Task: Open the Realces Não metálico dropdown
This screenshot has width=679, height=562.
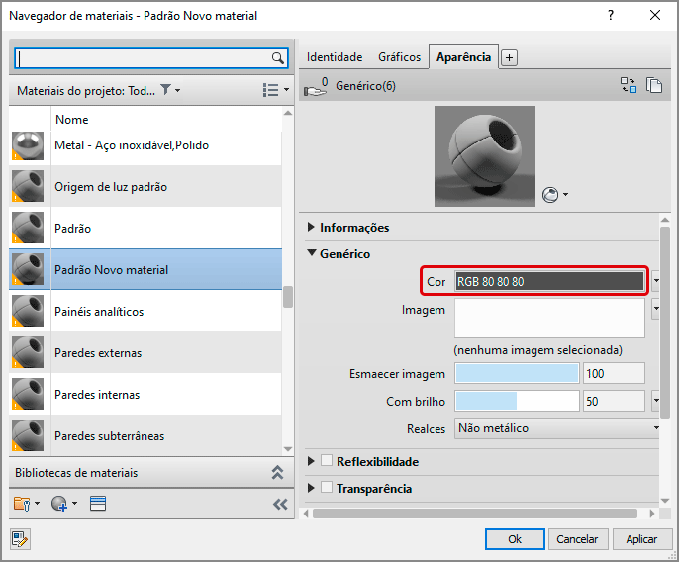Action: tap(557, 428)
